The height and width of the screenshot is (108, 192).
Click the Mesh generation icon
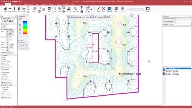(49, 9)
